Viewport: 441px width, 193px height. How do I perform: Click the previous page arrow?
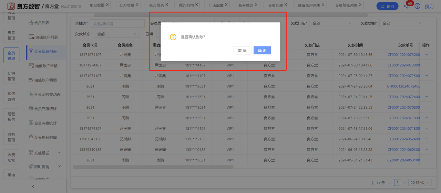tap(390, 183)
